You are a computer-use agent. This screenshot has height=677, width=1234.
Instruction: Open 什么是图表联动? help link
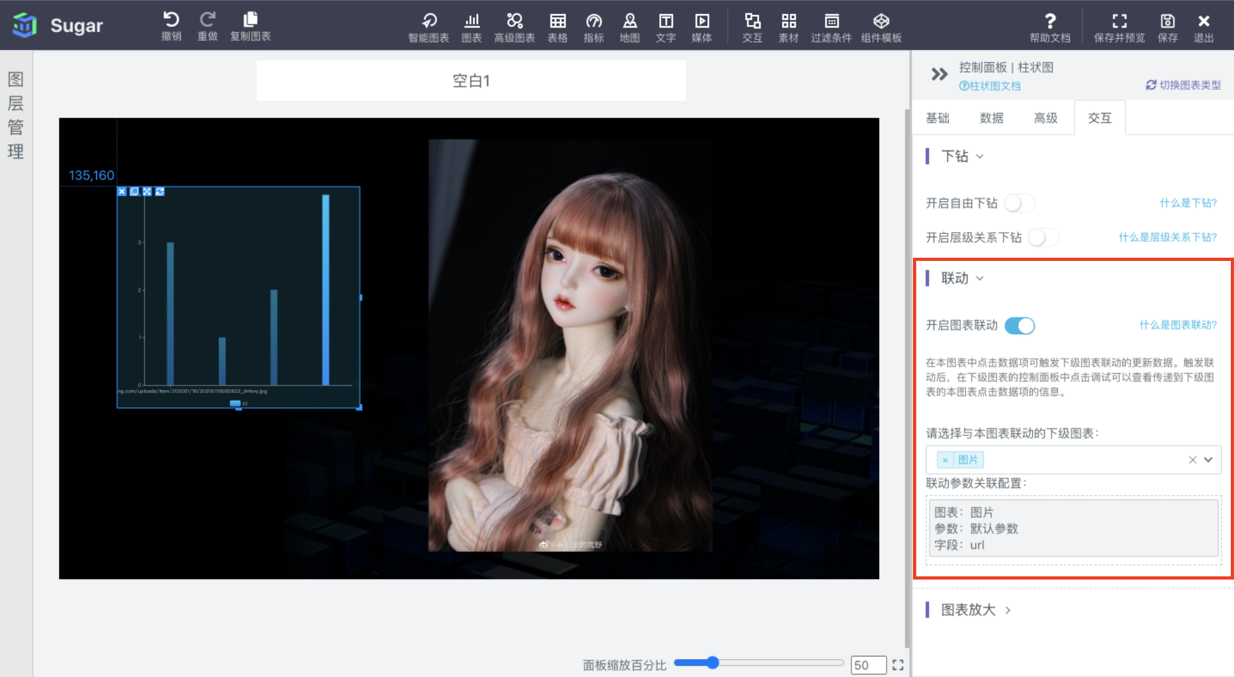pyautogui.click(x=1178, y=325)
